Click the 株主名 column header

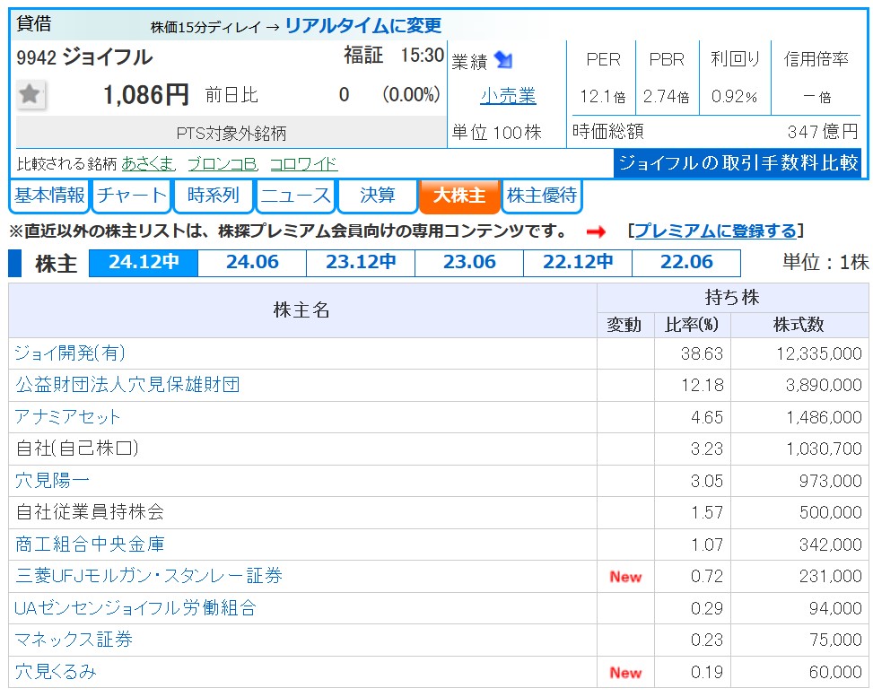(x=302, y=310)
